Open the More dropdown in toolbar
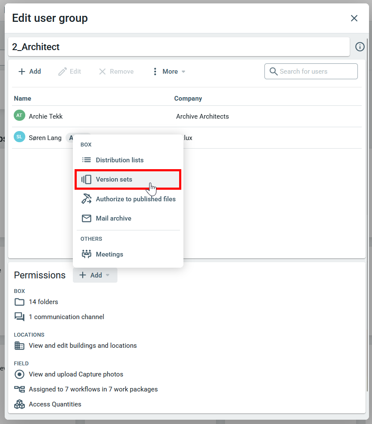The width and height of the screenshot is (372, 424). point(169,72)
